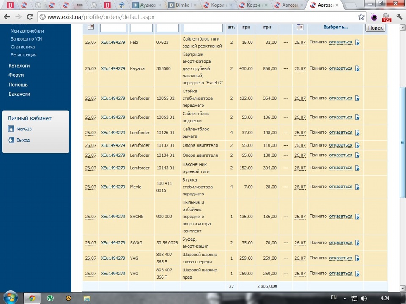The height and width of the screenshot is (304, 406).
Task: Open Каталоги sidebar menu item
Action: tap(19, 66)
